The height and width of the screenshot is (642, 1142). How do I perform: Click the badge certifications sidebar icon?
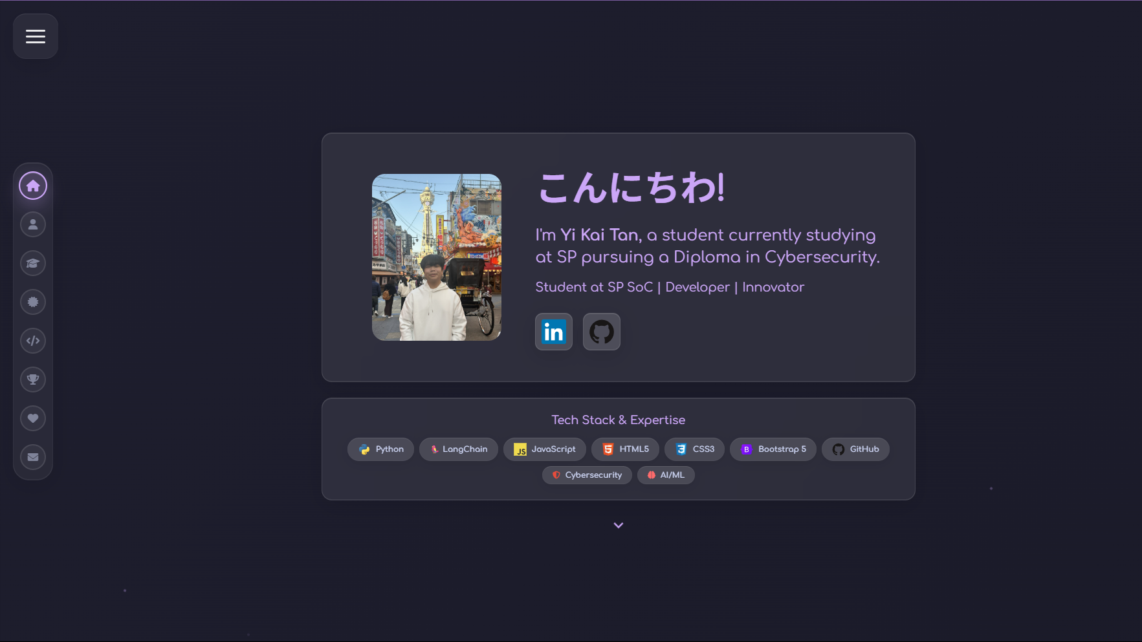click(x=33, y=302)
